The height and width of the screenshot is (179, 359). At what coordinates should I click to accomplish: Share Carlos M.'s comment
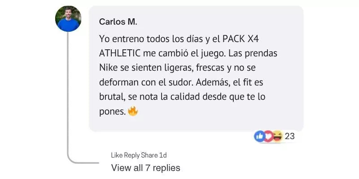pyautogui.click(x=149, y=155)
